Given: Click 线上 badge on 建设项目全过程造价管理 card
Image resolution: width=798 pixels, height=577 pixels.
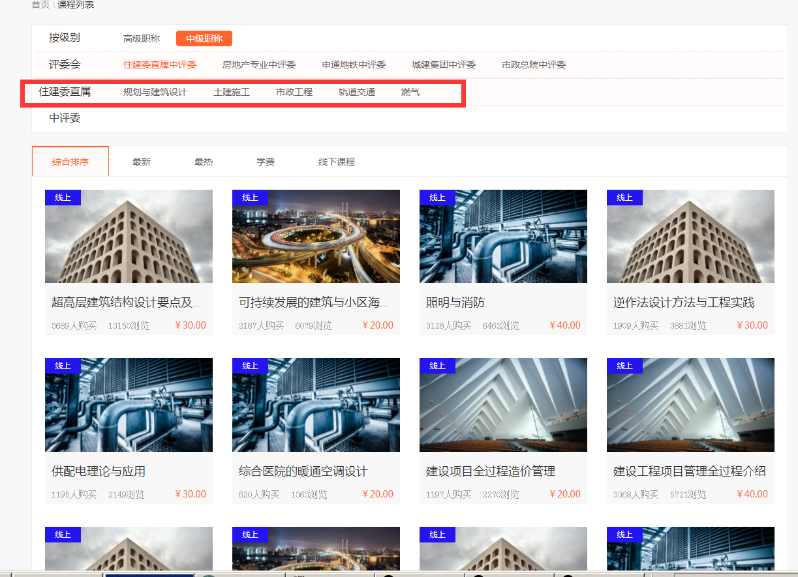Looking at the screenshot, I should [437, 366].
